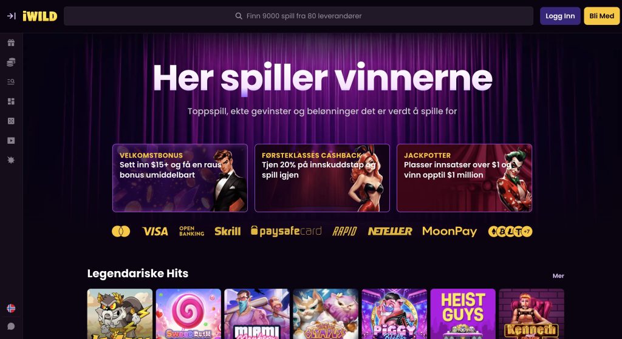Image resolution: width=622 pixels, height=339 pixels.
Task: Open the gift box promotions icon
Action: click(11, 43)
